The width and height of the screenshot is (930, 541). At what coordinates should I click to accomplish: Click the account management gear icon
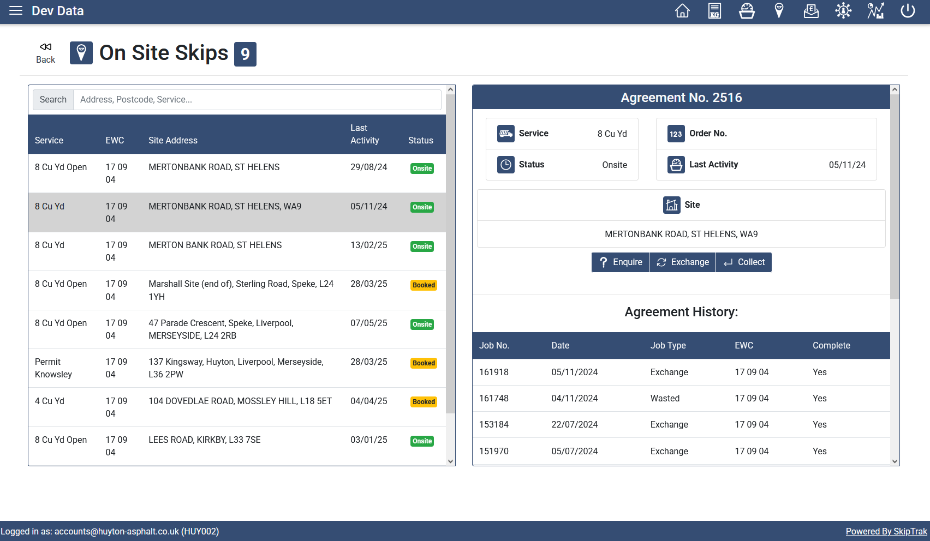pos(843,11)
